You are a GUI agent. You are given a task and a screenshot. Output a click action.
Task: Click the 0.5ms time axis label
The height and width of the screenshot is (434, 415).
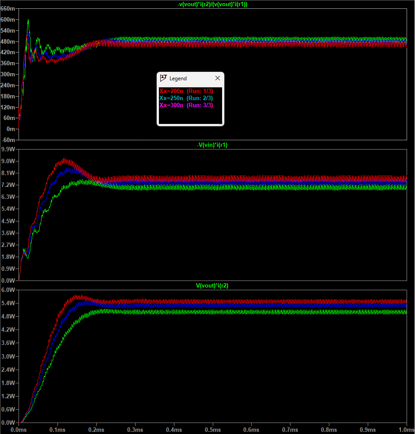click(213, 430)
